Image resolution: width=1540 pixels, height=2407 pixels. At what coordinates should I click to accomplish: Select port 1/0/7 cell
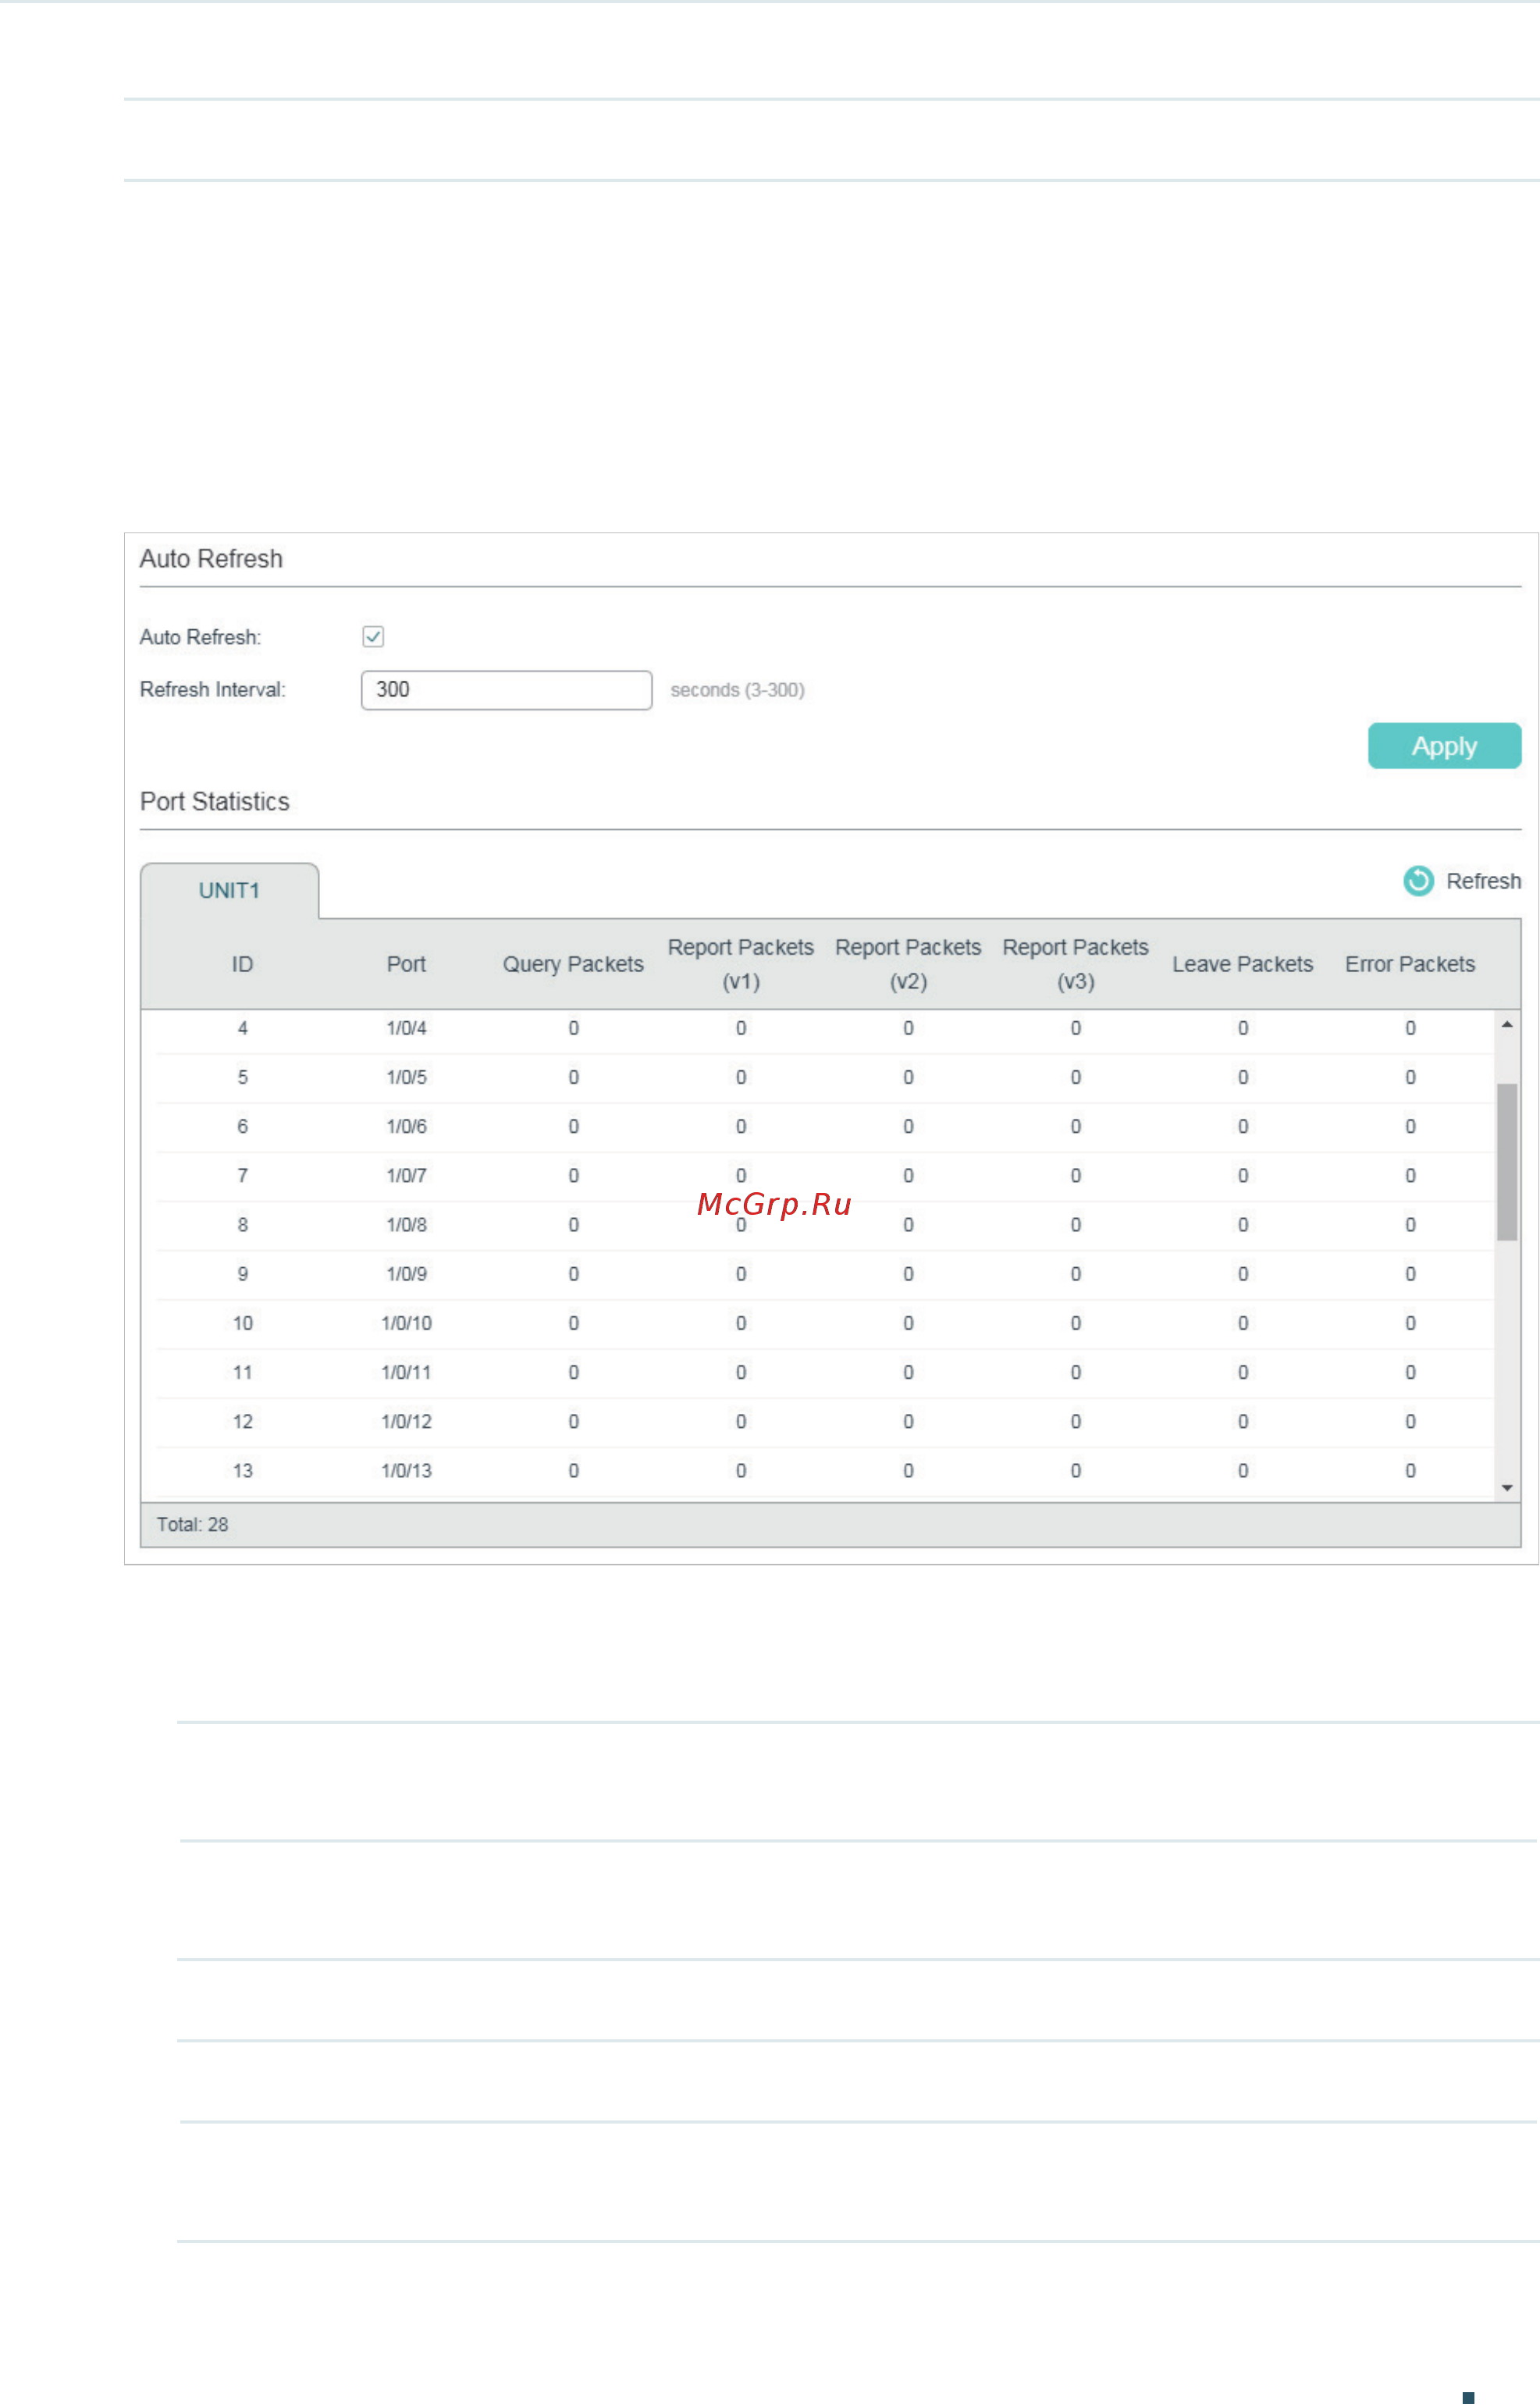point(406,1175)
